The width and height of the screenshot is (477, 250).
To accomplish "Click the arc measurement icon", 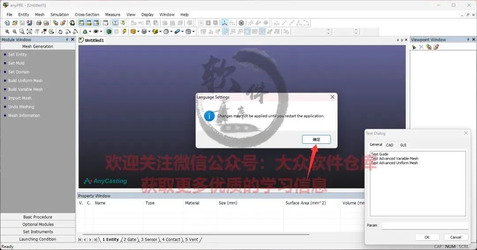I will (306, 23).
